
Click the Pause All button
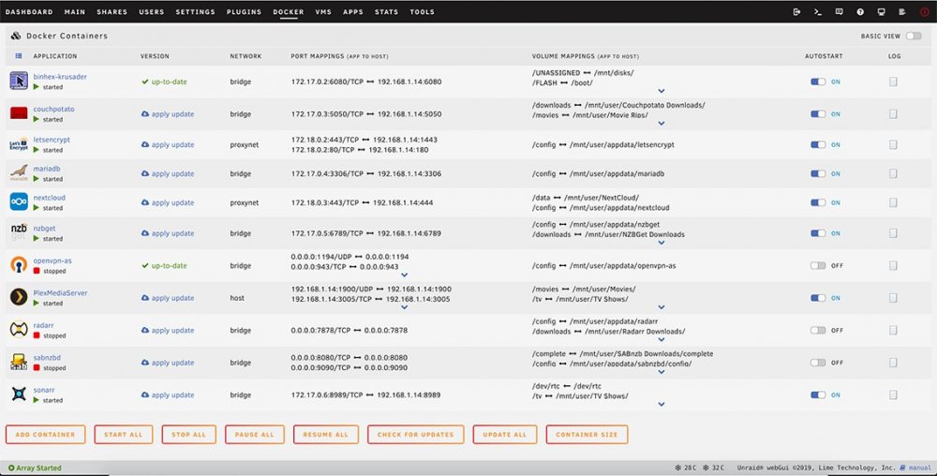255,435
